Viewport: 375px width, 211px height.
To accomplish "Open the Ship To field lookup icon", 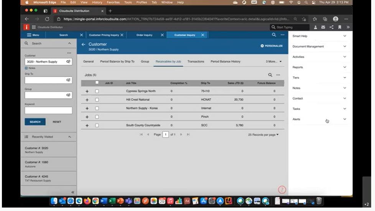I will point(68,80).
